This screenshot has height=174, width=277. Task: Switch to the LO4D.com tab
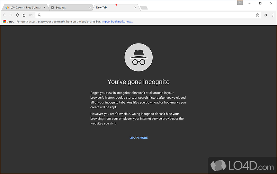[x=25, y=8]
